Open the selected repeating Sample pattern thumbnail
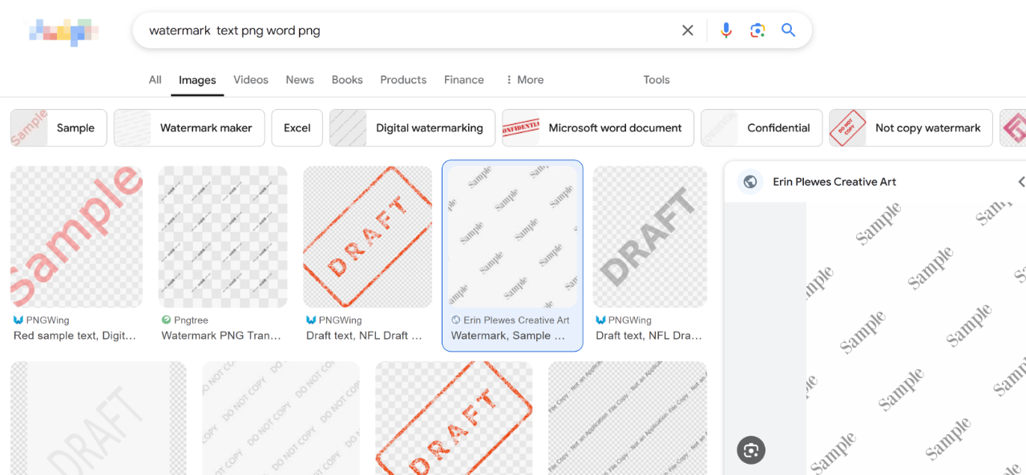 pyautogui.click(x=513, y=237)
